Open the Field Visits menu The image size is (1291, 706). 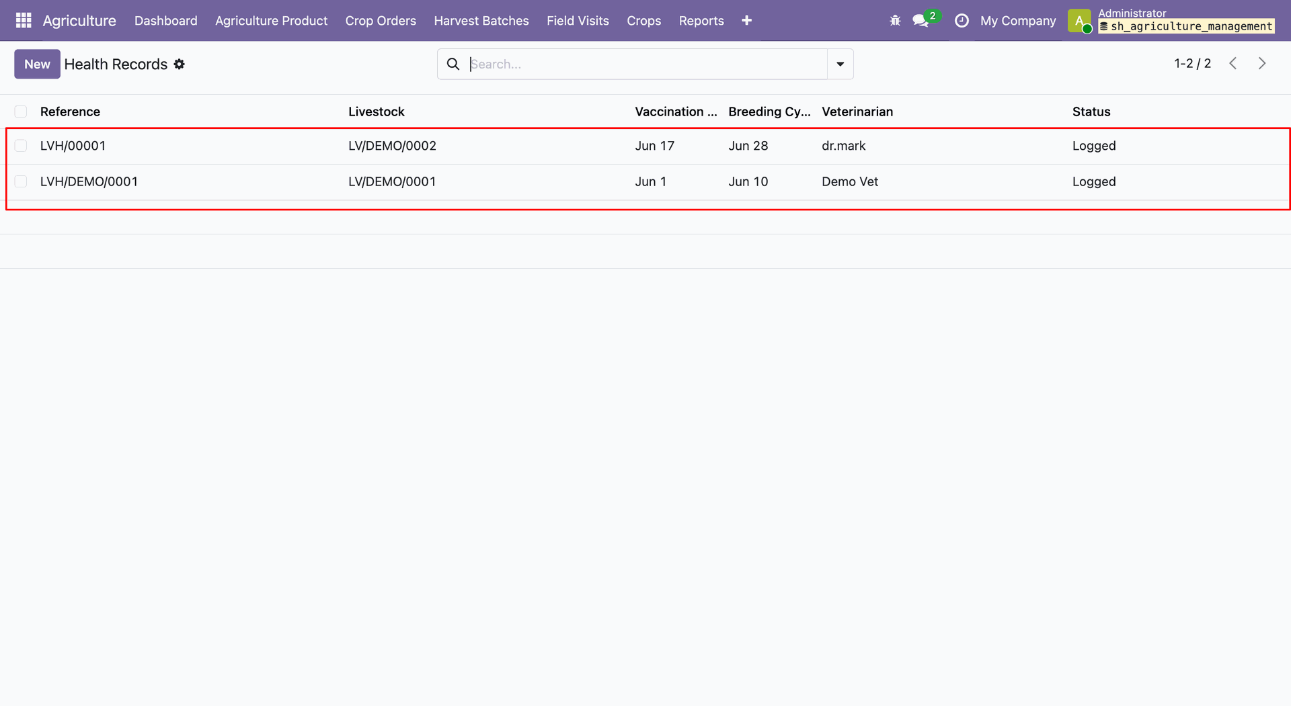[578, 21]
